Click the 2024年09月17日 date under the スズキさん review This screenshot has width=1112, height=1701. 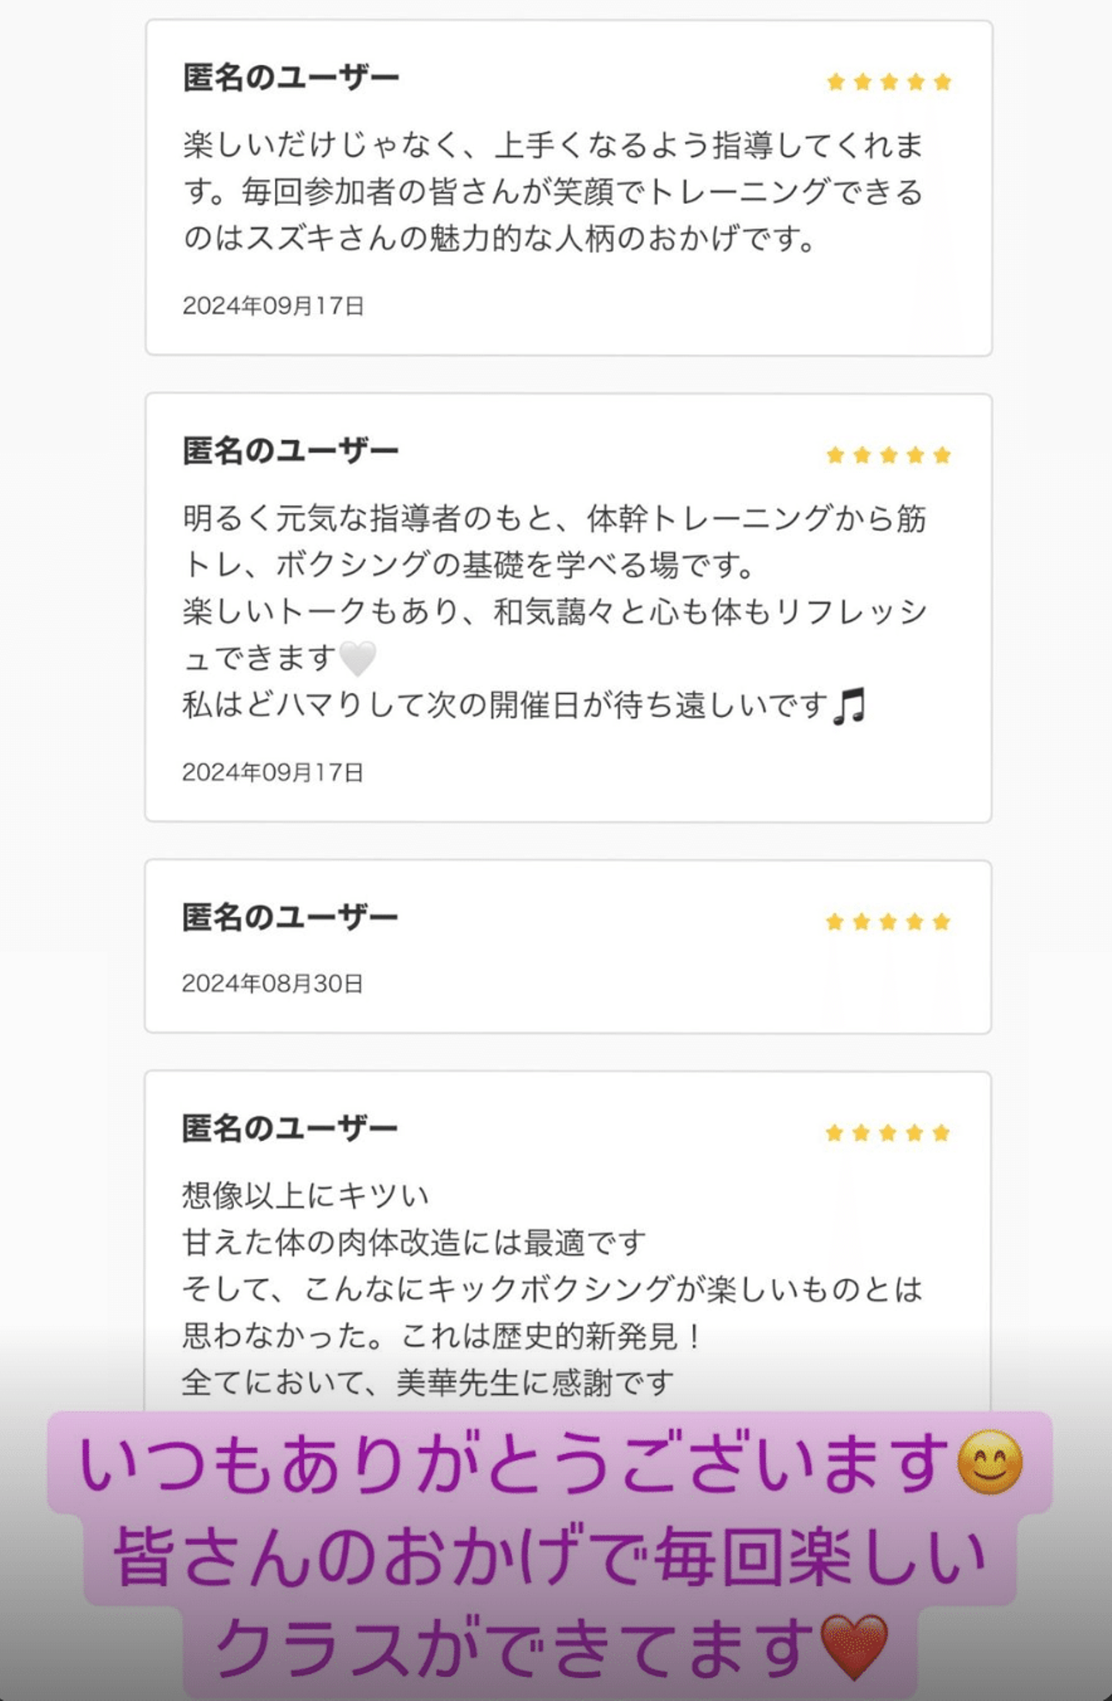273,306
